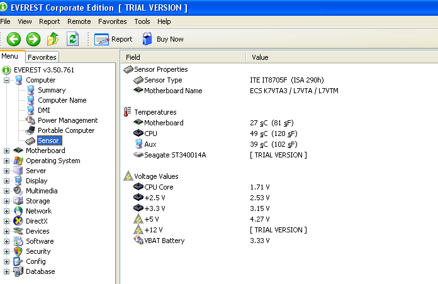Open the Favorites menu in menu bar
This screenshot has width=438, height=284.
(112, 21)
